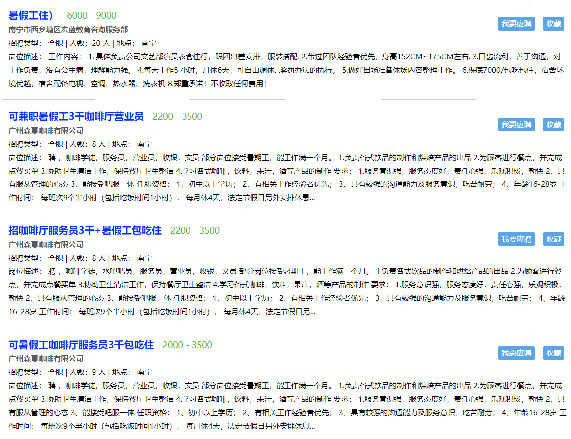Click 收藏 for the 6000 - 9000 job
This screenshot has width=571, height=439.
pyautogui.click(x=553, y=24)
